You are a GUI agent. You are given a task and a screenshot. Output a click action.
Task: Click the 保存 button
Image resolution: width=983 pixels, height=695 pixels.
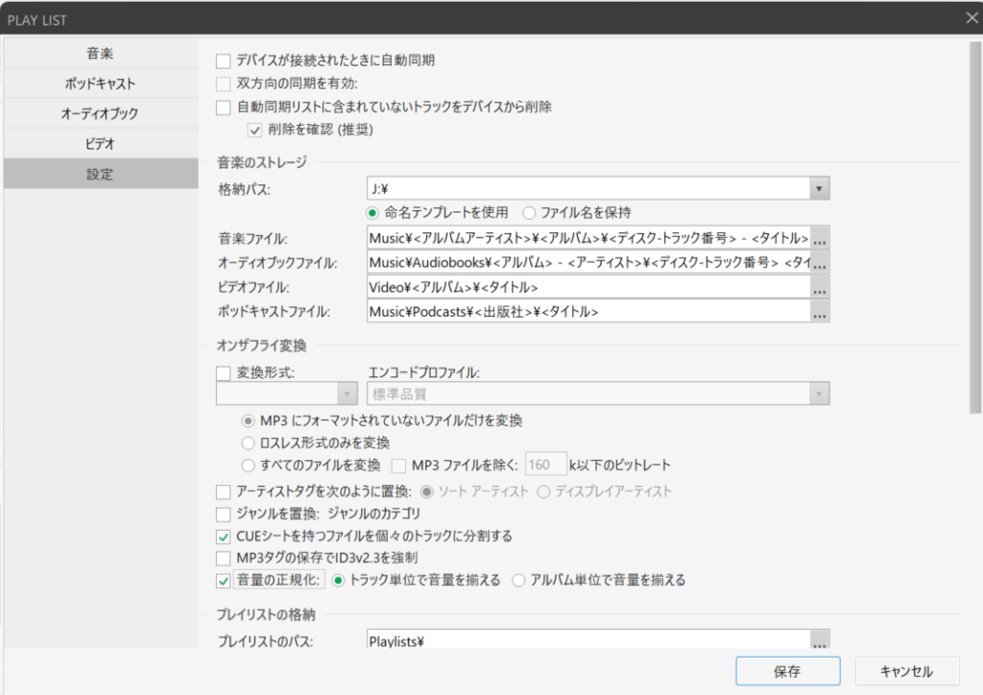tap(787, 671)
